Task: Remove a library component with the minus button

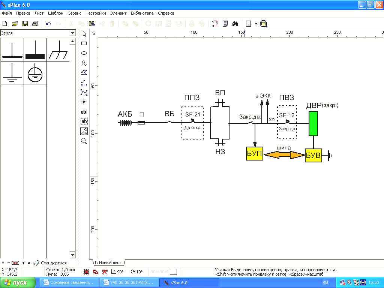Action: tap(9, 263)
